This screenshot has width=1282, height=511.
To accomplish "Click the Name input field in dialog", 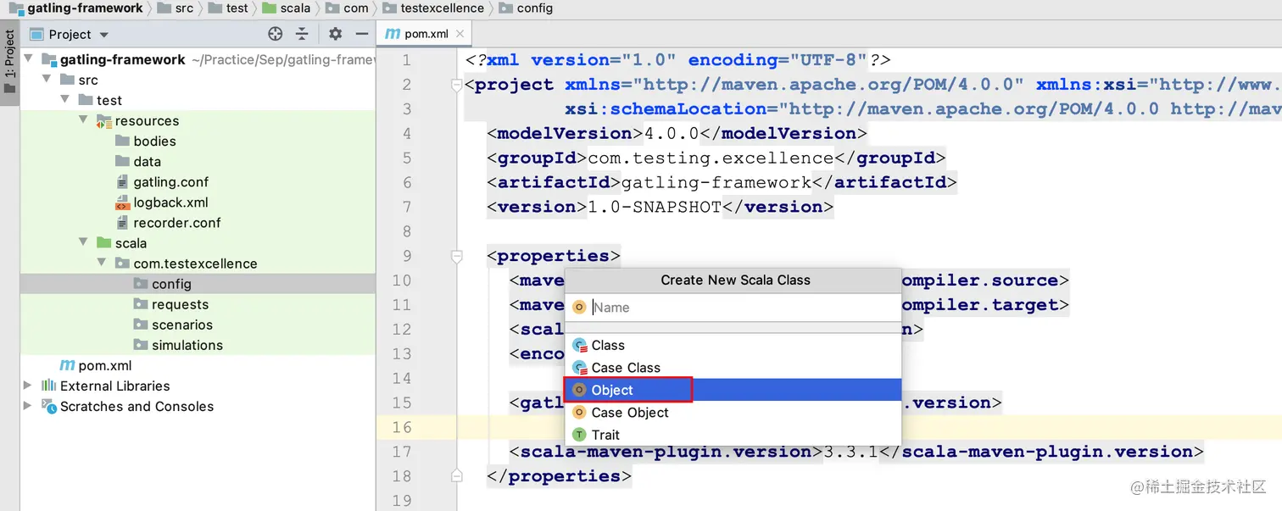I will coord(733,307).
